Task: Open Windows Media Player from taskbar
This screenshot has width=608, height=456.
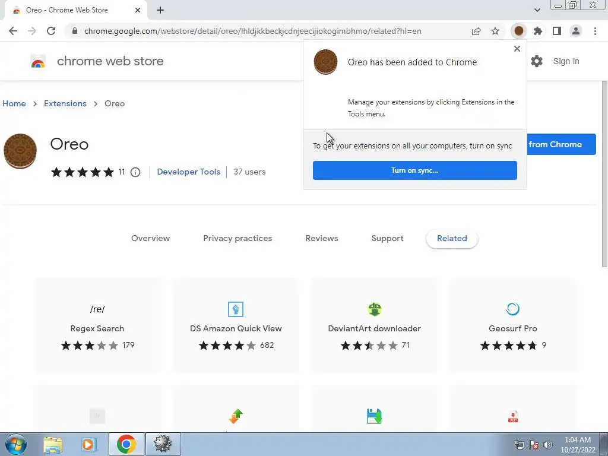Action: pos(89,444)
